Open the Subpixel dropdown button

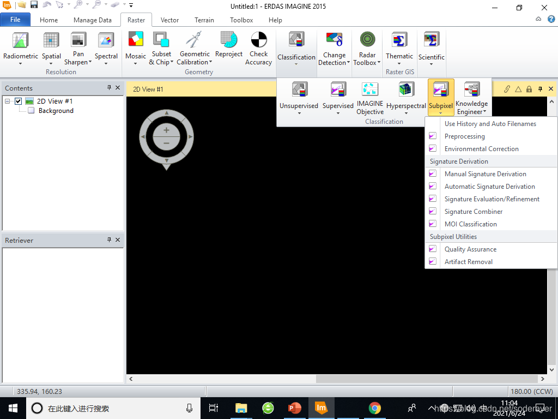pyautogui.click(x=441, y=97)
